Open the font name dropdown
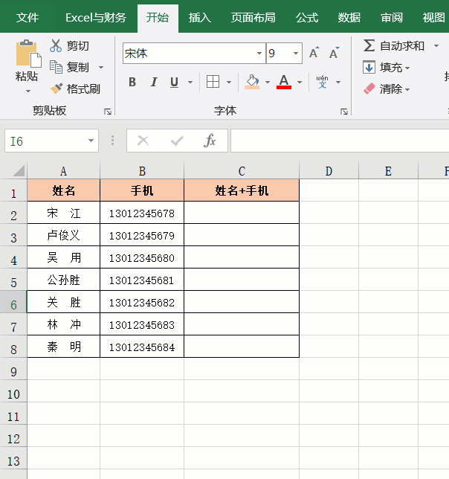449x479 pixels. (x=259, y=53)
